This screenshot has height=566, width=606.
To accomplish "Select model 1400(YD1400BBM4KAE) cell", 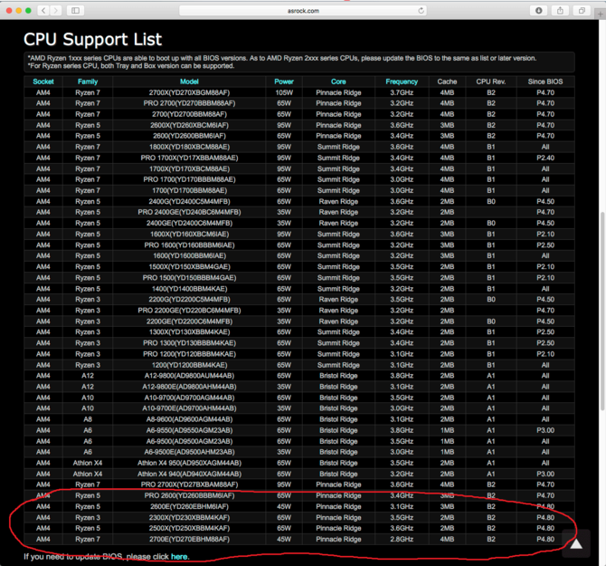I will pos(189,289).
